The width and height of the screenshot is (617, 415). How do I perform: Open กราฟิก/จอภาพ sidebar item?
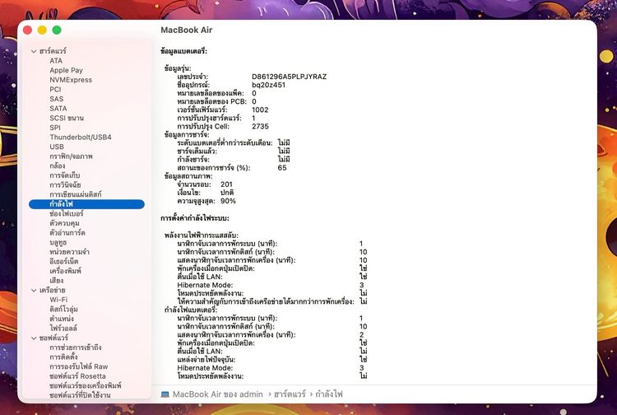tap(71, 156)
